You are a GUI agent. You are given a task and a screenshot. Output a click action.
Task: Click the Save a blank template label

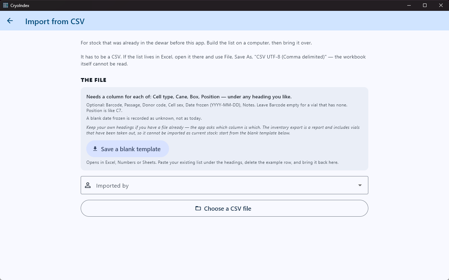click(131, 149)
